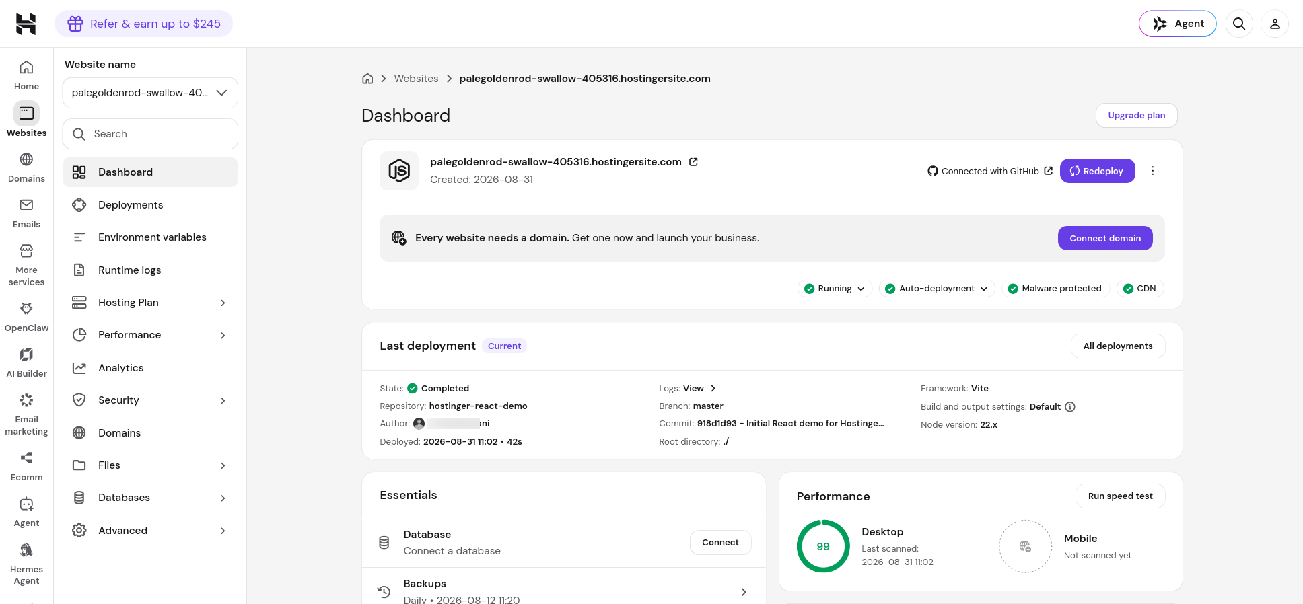Screen dimensions: 1303x604
Task: Open the Website name dropdown
Action: click(150, 93)
